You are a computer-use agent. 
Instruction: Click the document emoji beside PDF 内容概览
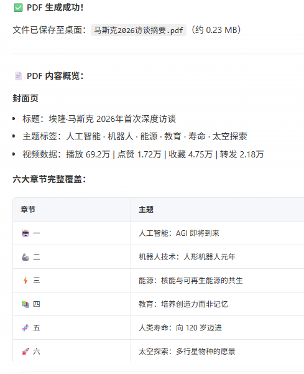click(19, 76)
